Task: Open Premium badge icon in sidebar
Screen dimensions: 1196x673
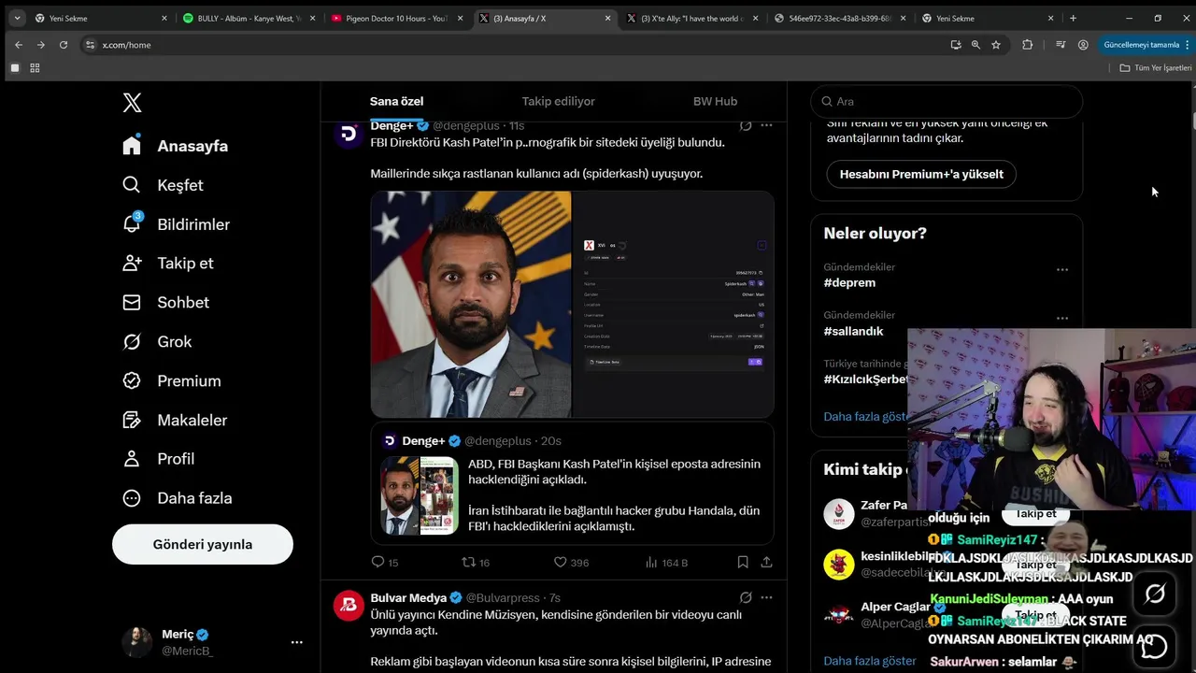Action: click(132, 380)
